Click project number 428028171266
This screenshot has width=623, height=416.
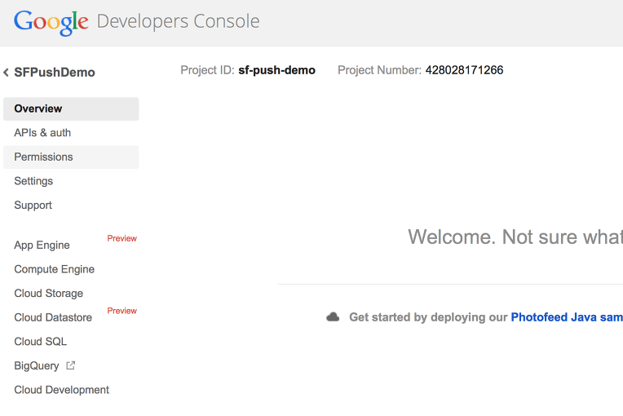[x=464, y=70]
